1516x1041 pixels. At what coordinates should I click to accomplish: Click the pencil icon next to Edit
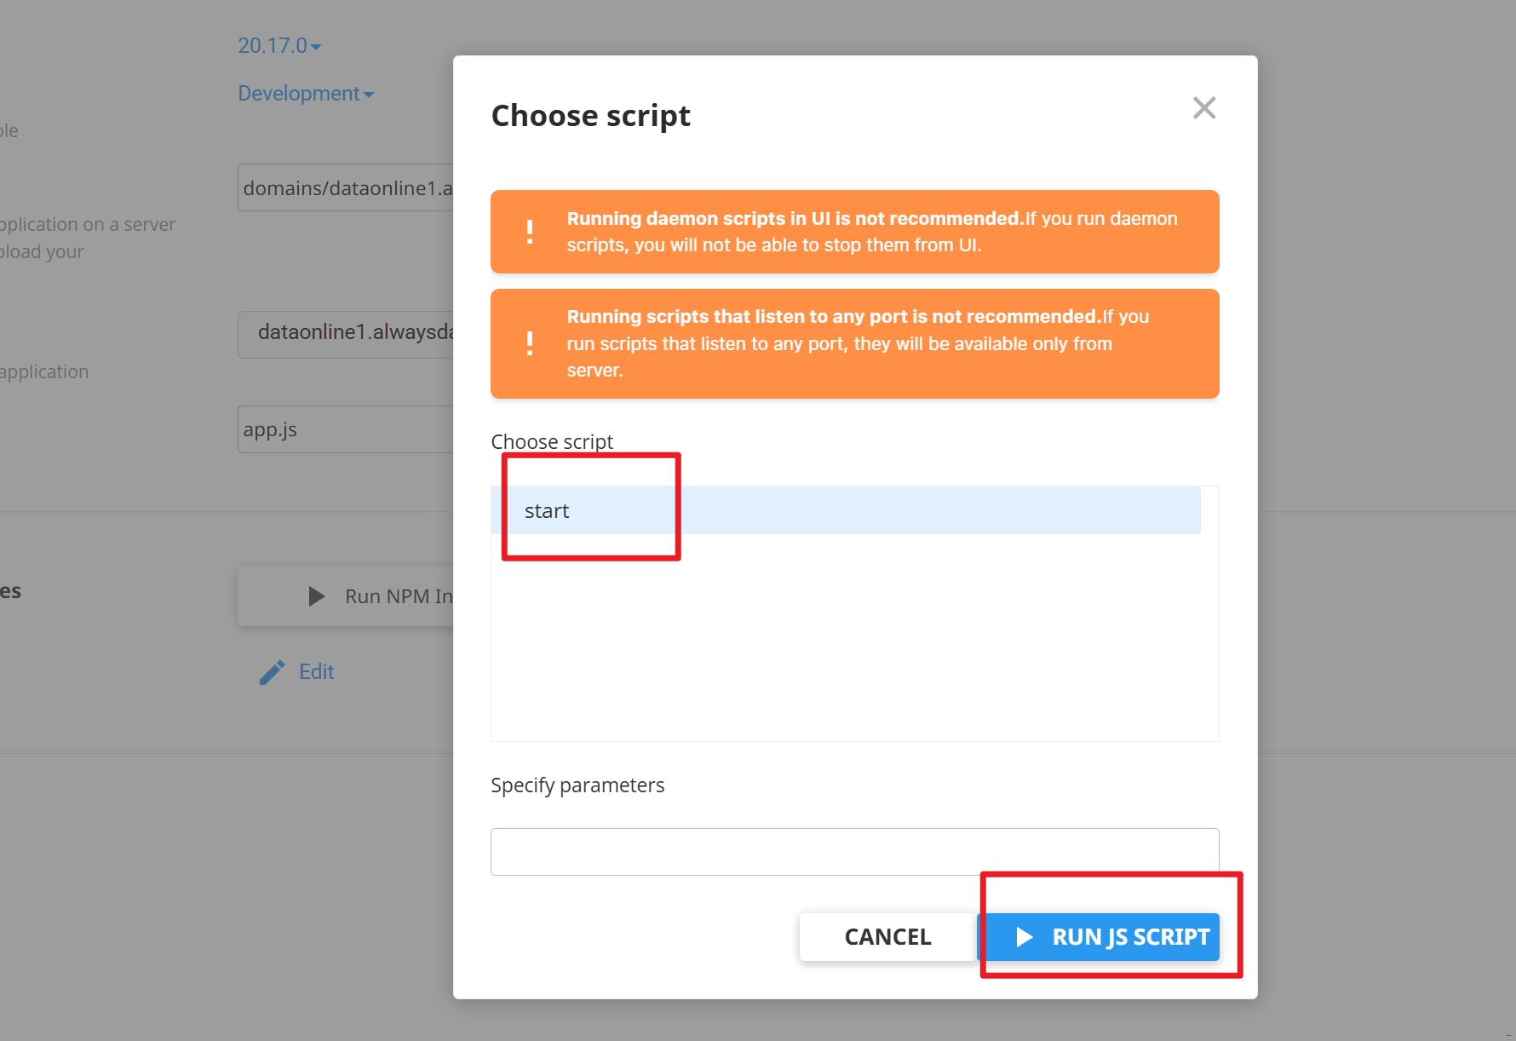coord(272,673)
